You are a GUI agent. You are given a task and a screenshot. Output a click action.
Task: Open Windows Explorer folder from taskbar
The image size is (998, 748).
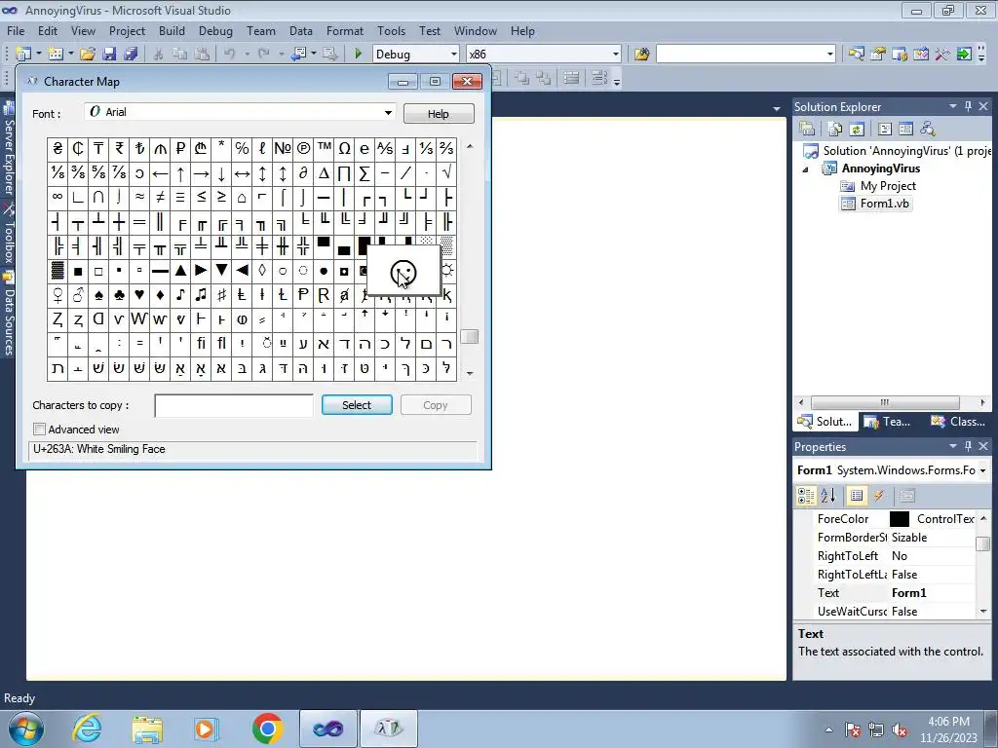[147, 729]
